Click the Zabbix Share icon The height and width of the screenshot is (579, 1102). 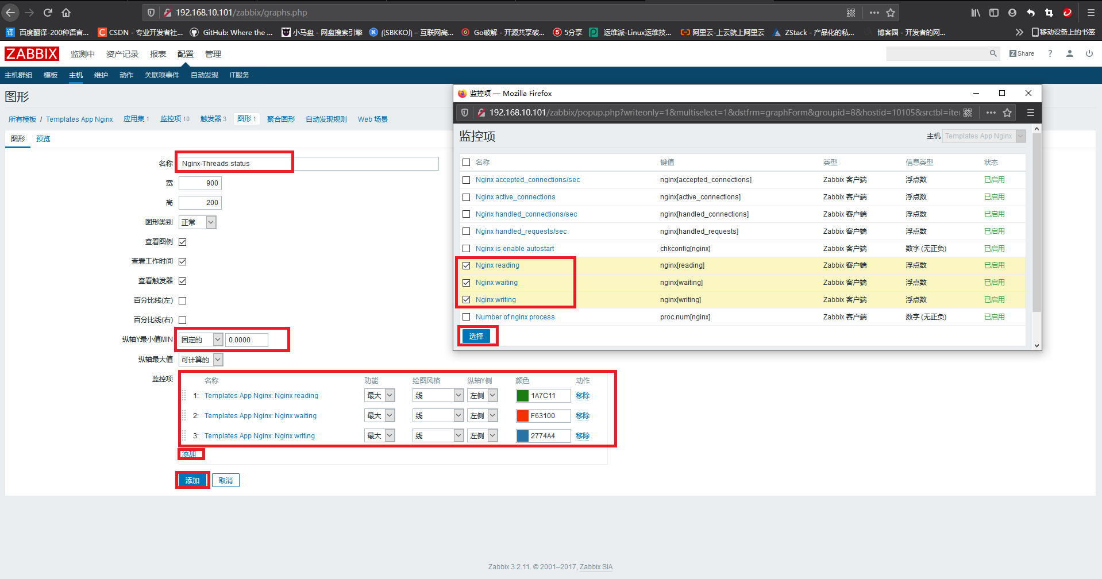pos(1022,53)
